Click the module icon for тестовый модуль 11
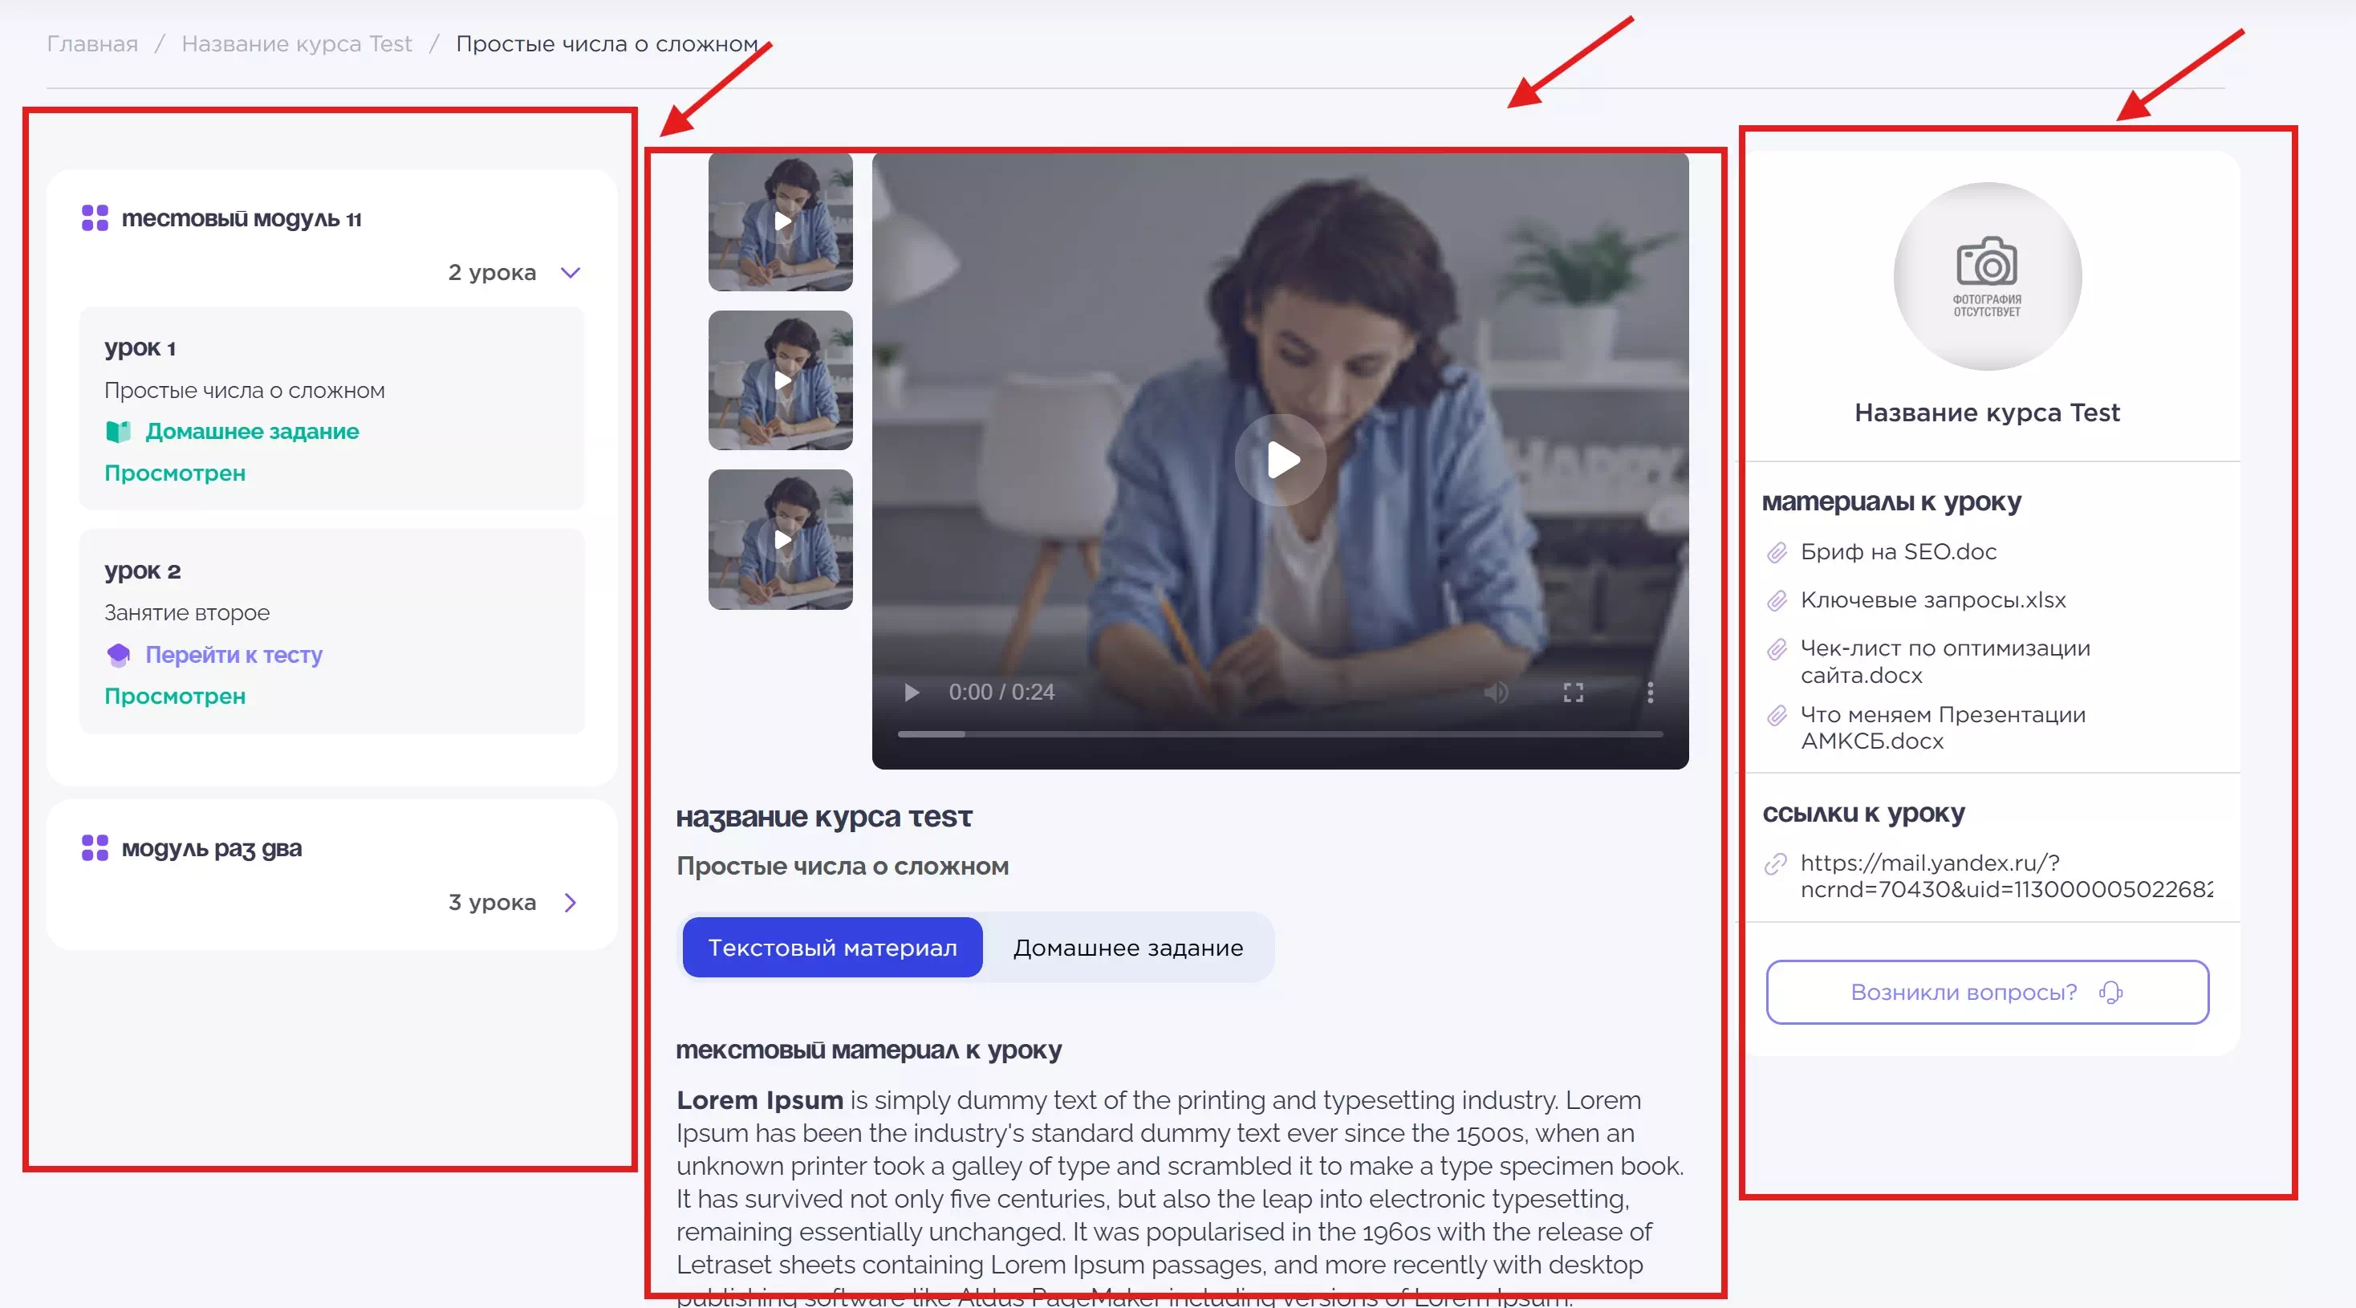Image resolution: width=2356 pixels, height=1308 pixels. [x=94, y=217]
